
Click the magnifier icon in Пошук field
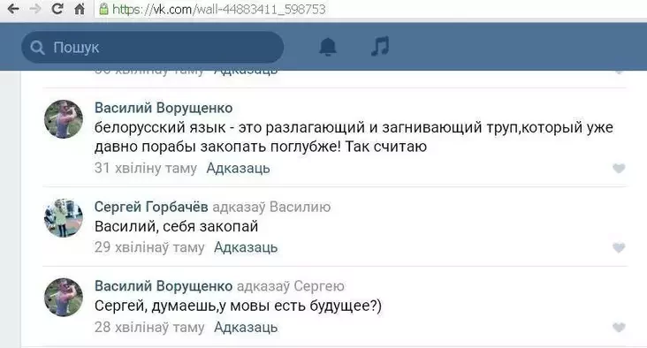pyautogui.click(x=37, y=48)
